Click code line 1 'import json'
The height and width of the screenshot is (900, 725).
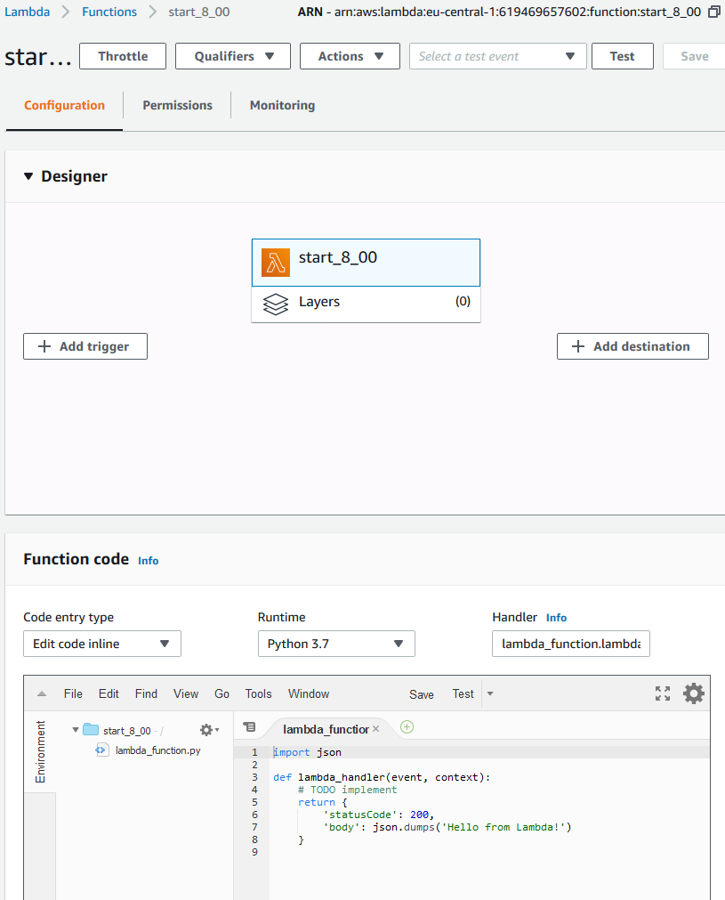pos(308,752)
